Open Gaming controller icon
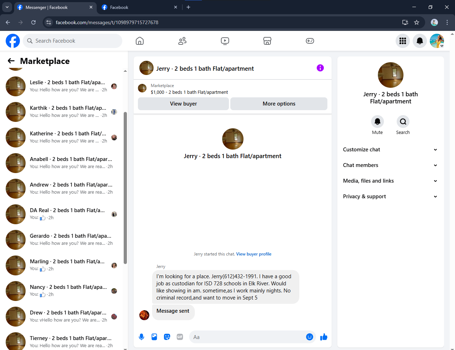The width and height of the screenshot is (455, 350). coord(310,41)
